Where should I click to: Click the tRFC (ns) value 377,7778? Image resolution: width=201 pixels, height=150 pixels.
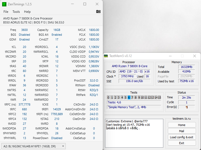tap(24, 104)
